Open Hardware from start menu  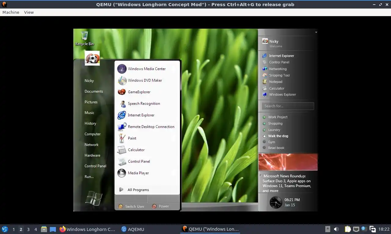93,155
